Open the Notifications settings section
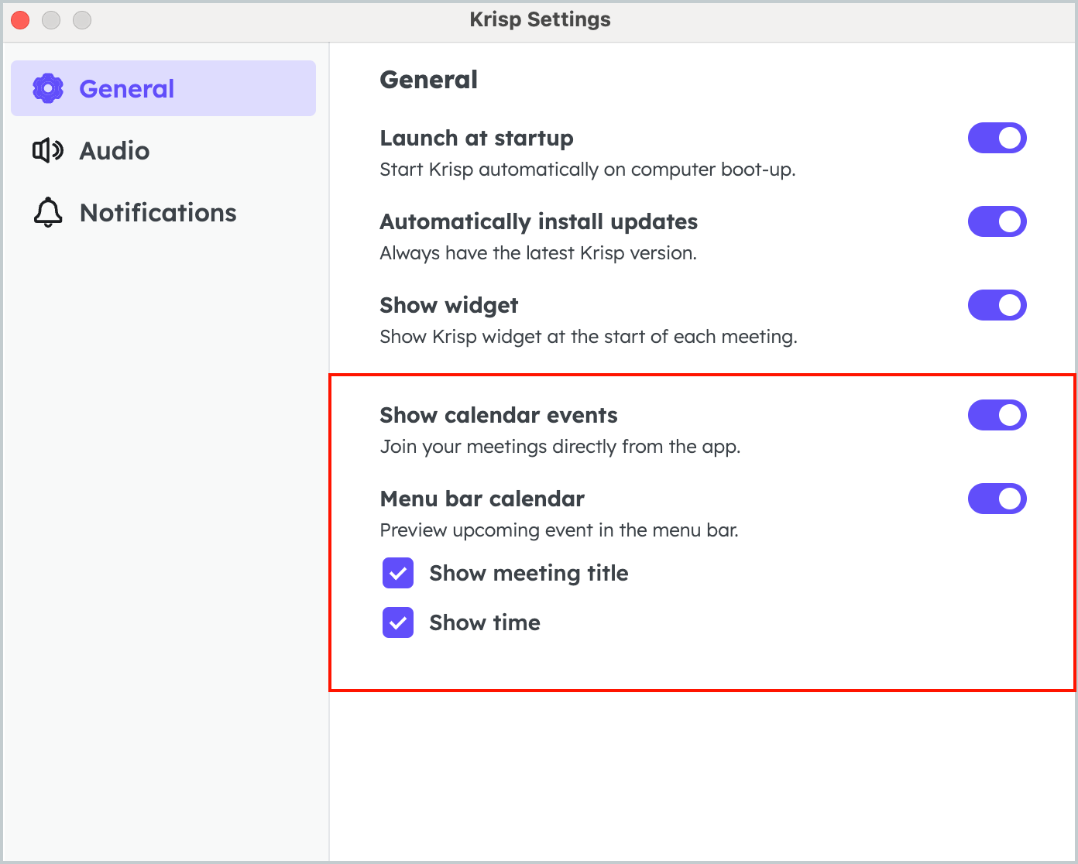 point(158,212)
